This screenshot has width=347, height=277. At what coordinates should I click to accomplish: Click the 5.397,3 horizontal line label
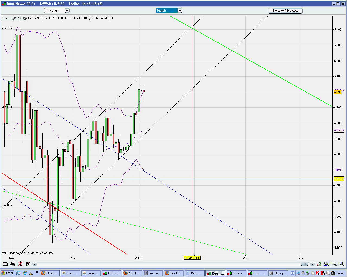(x=7, y=28)
